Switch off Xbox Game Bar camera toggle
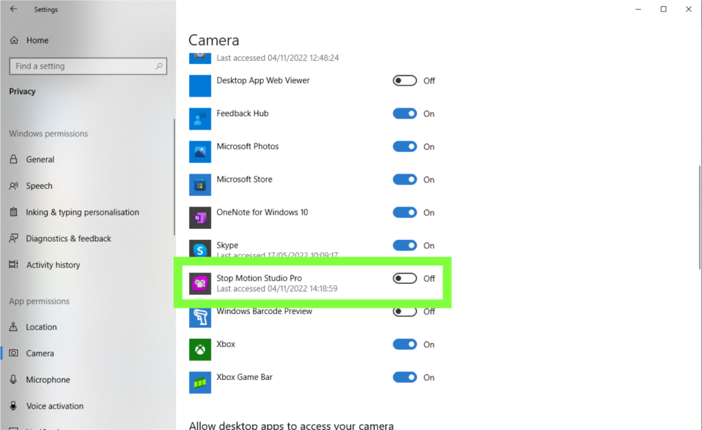Screen dimensions: 702x430 (404, 378)
